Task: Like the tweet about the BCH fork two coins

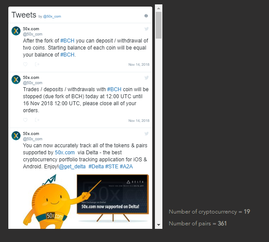Action: pos(25,64)
